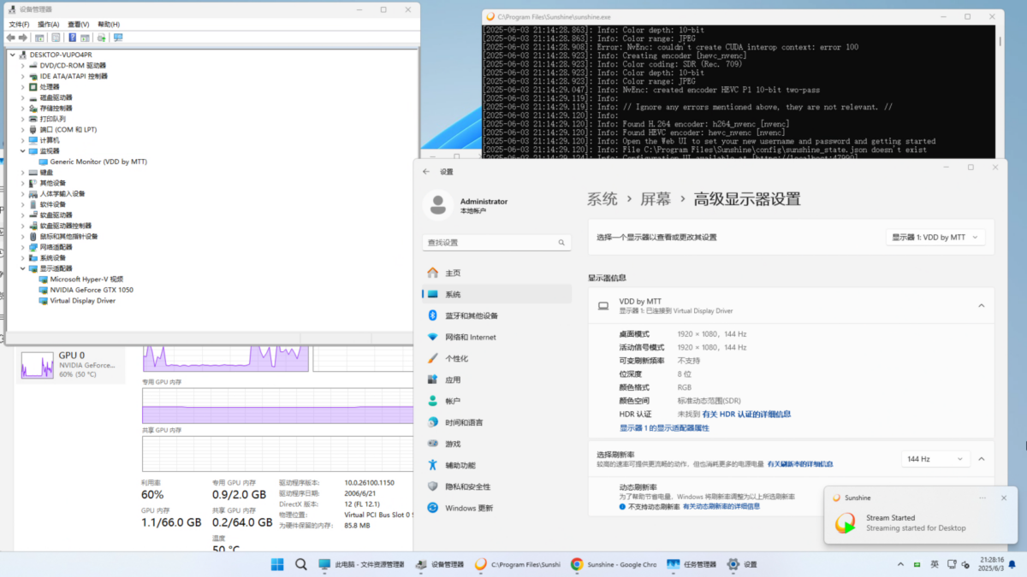
Task: Open the 文件(F) menu in Device Manager
Action: coord(19,24)
